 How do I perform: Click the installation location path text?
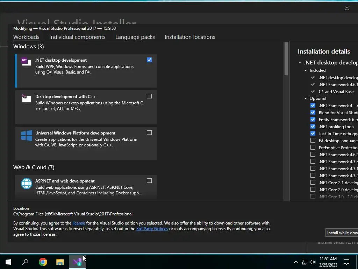click(x=73, y=214)
